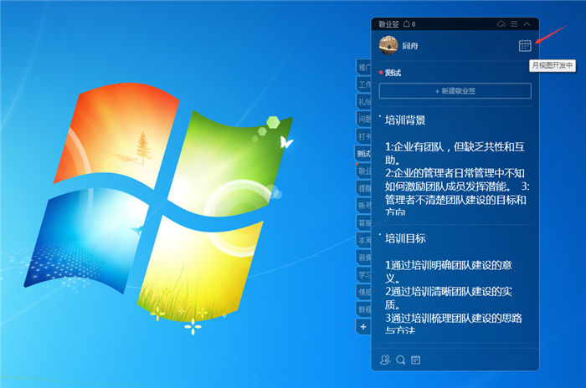Switch to the 账号 category tab
The width and height of the screenshot is (586, 388).
click(363, 206)
